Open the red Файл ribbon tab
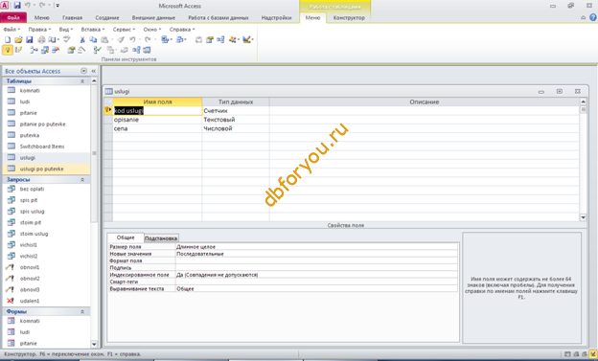Screen dimensions: 598x361 coord(13,18)
